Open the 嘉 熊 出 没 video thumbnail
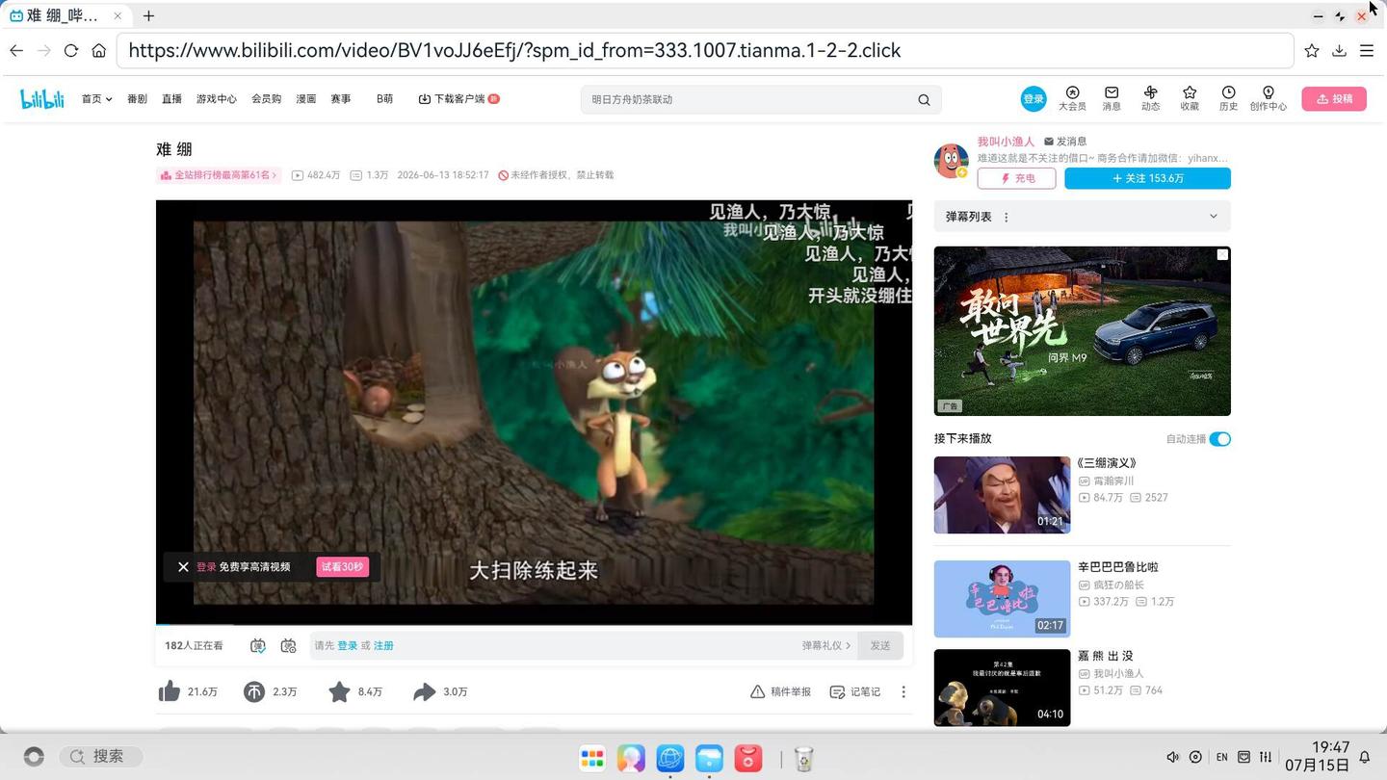This screenshot has height=780, width=1387. [1002, 688]
